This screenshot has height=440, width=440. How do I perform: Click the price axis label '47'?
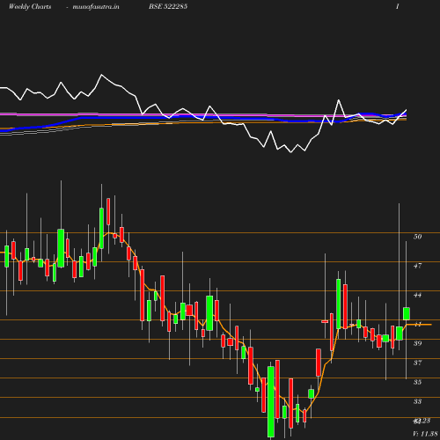pos(417,266)
